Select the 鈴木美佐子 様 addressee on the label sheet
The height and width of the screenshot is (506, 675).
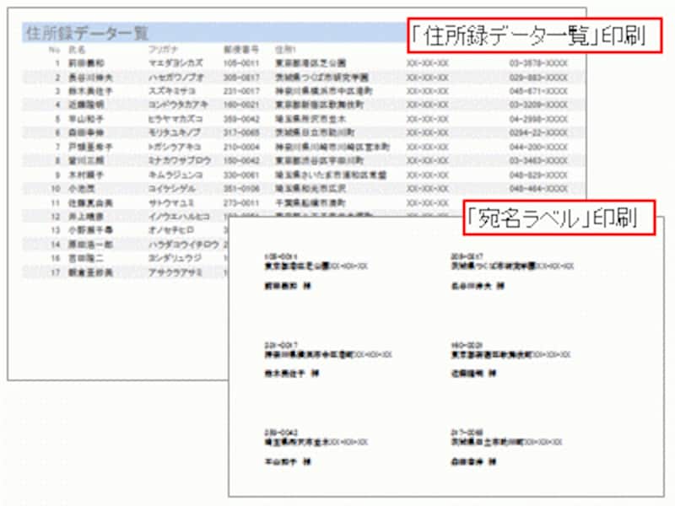click(291, 373)
